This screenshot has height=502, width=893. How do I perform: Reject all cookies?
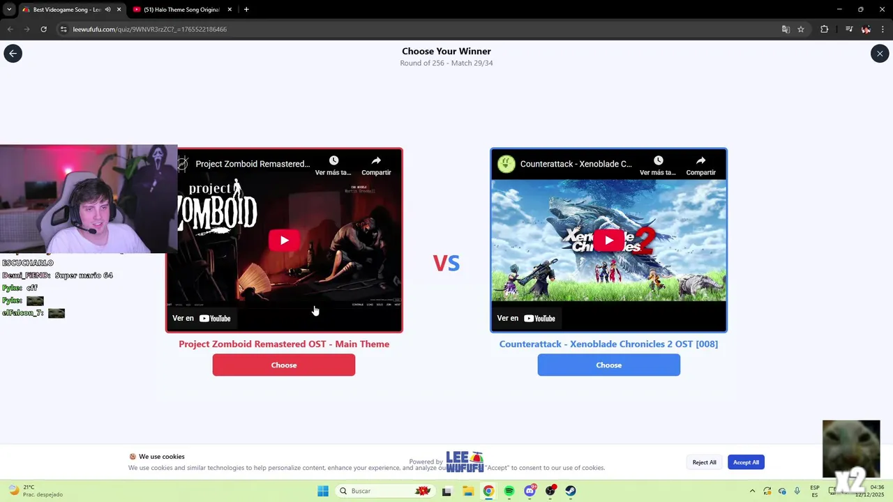(x=705, y=462)
